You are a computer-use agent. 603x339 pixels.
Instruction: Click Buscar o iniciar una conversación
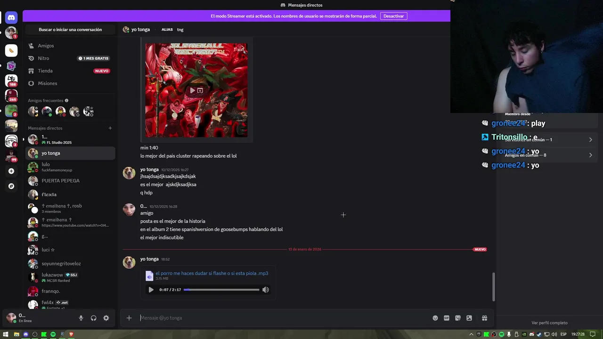(x=70, y=30)
